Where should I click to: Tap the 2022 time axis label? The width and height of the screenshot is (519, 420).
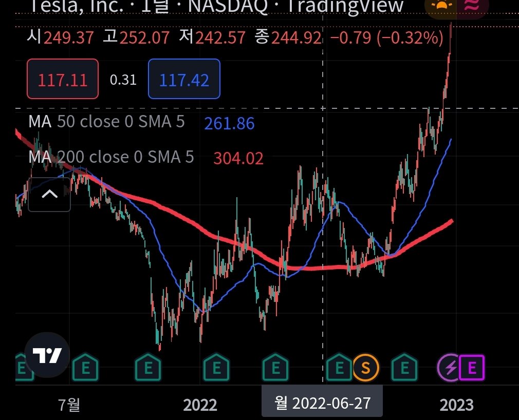pos(200,405)
